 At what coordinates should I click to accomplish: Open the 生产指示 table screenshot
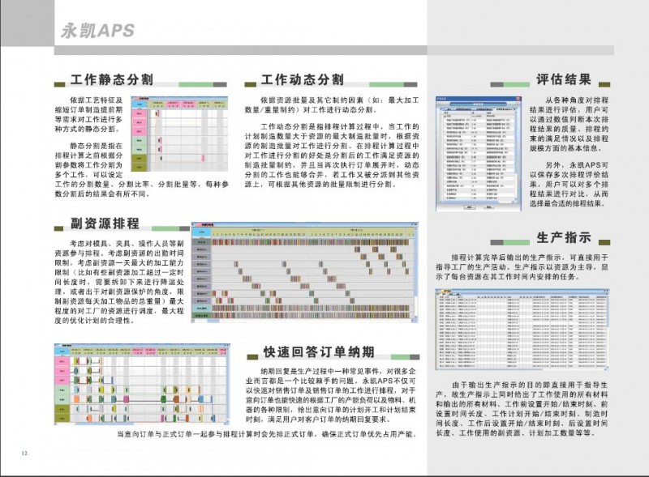(x=522, y=330)
